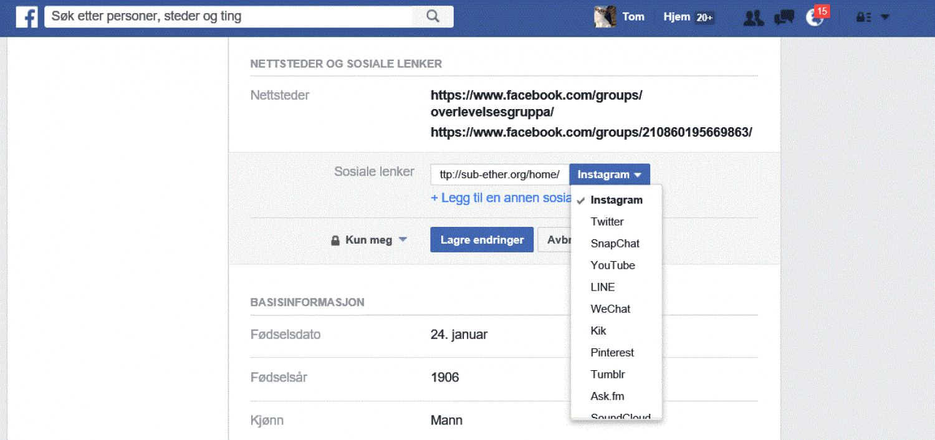
Task: Click the privacy shortcuts lock icon
Action: pyautogui.click(x=863, y=17)
